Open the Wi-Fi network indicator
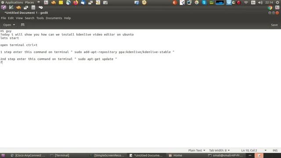281x158 pixels. (x=246, y=3)
